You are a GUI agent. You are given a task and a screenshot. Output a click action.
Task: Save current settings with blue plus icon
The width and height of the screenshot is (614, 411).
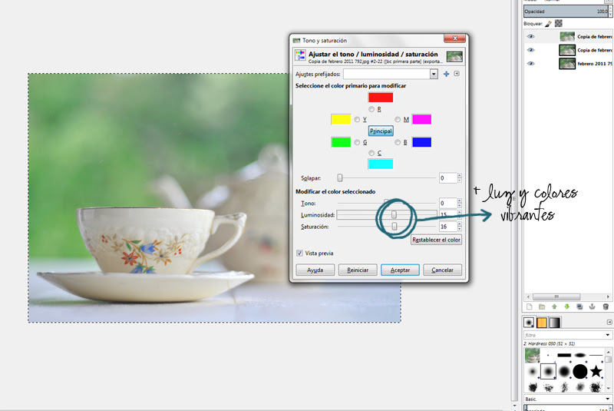tap(446, 74)
